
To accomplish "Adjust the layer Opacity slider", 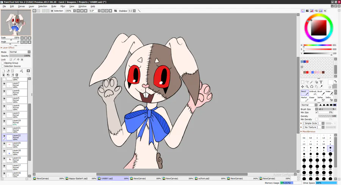I will click(x=20, y=55).
